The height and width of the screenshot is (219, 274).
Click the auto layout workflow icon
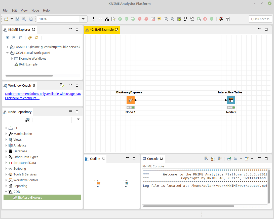click(x=106, y=19)
